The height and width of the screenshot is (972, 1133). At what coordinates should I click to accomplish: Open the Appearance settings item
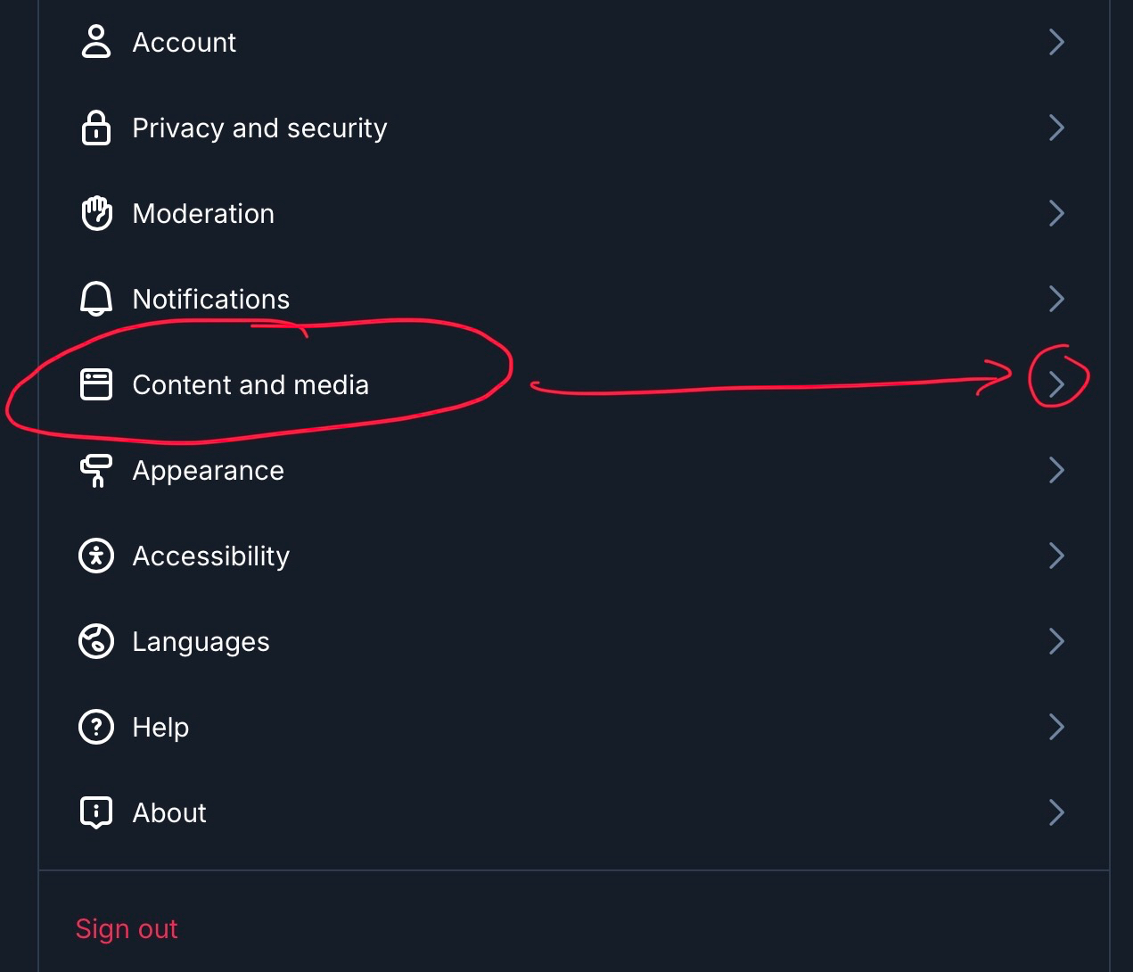click(208, 471)
